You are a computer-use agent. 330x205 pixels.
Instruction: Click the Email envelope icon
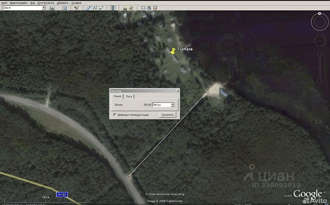[x=143, y=8]
